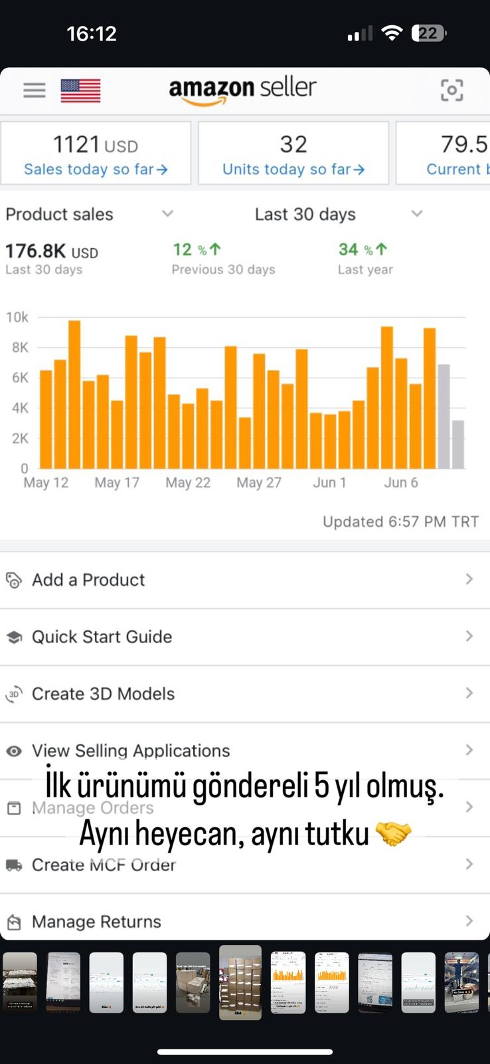Tap the Quick Start Guide graduation cap icon
Viewport: 490px width, 1064px height.
coord(14,637)
